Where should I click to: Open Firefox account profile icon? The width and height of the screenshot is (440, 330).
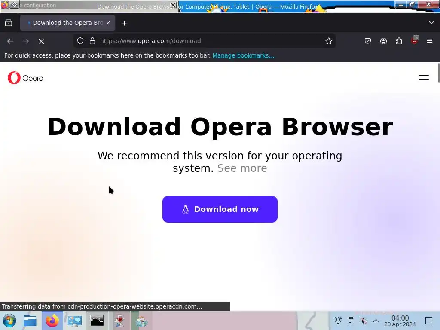coord(383,41)
